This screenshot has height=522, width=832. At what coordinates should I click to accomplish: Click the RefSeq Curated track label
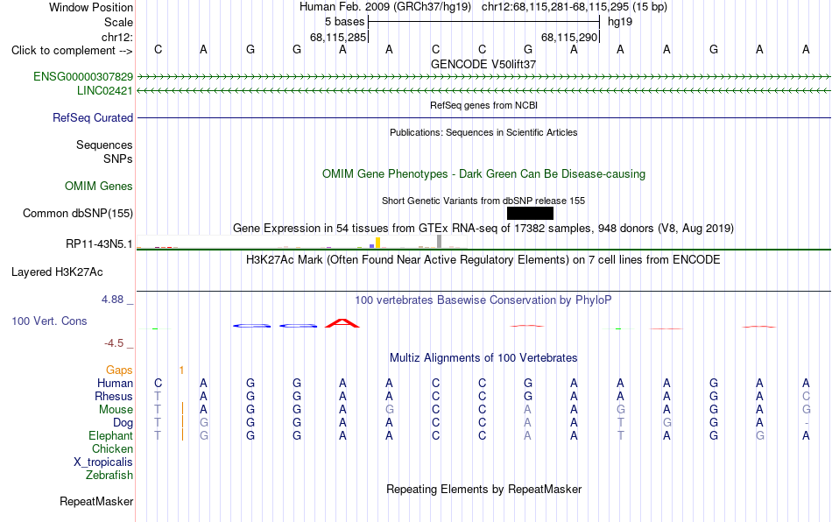pyautogui.click(x=92, y=117)
